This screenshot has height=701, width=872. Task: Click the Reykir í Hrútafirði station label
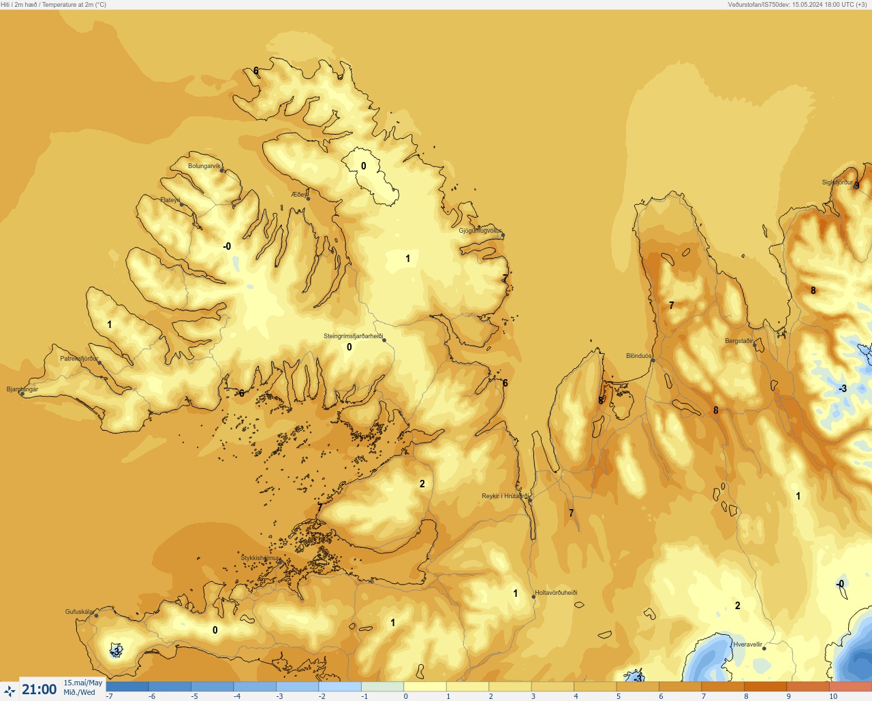505,496
